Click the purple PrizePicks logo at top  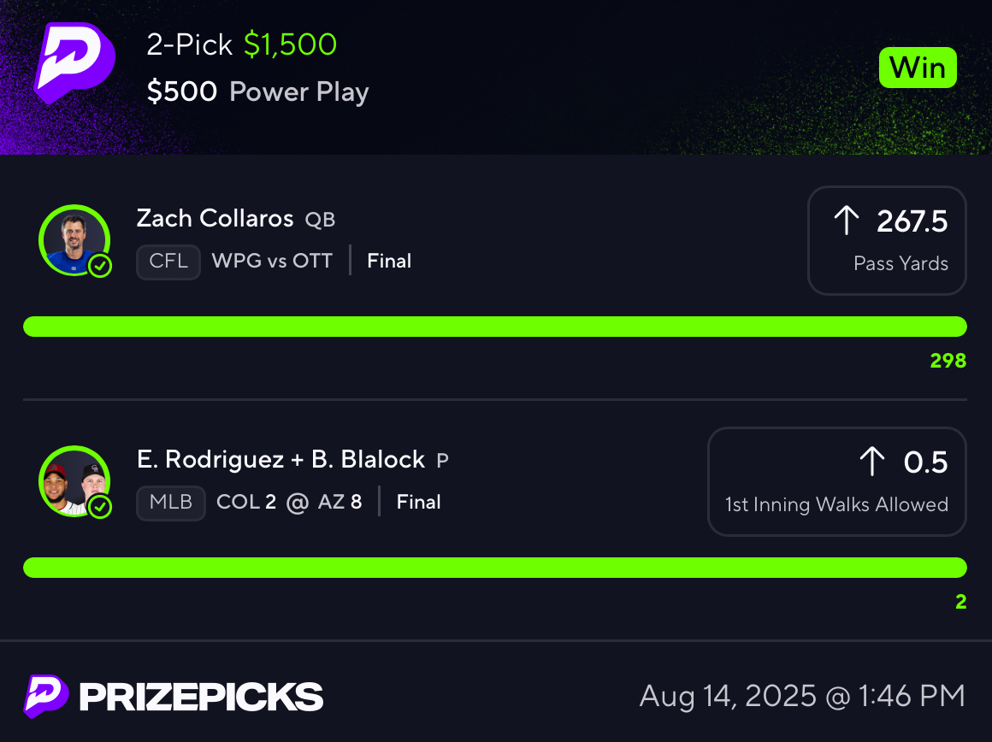point(74,62)
